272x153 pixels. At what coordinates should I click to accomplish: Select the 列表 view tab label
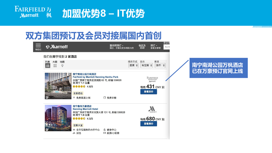click(x=48, y=62)
